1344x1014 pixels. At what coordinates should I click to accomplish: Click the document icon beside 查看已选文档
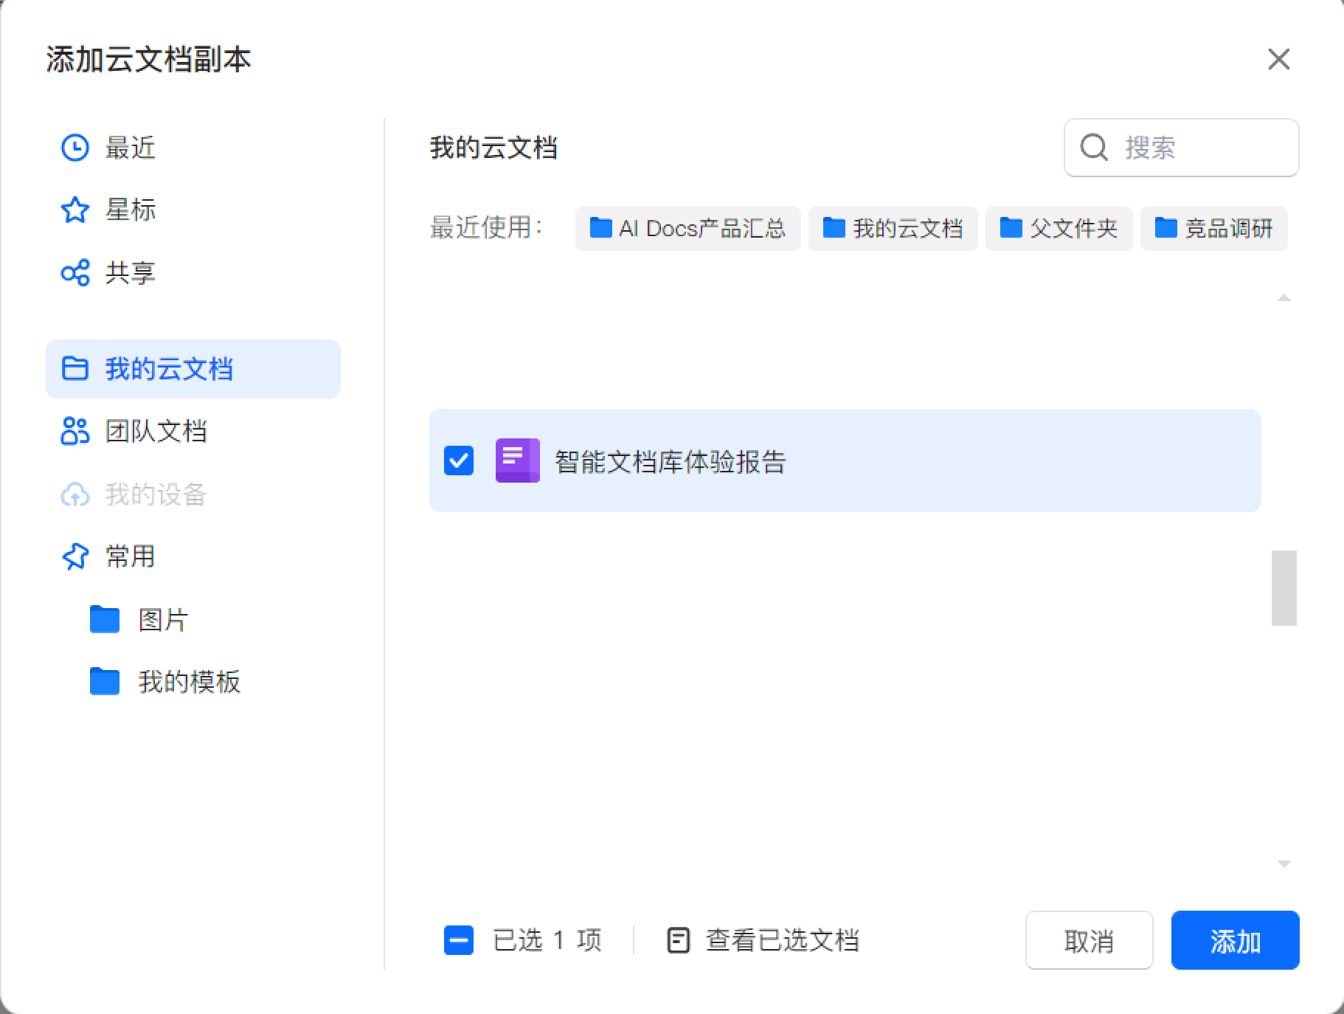coord(678,940)
